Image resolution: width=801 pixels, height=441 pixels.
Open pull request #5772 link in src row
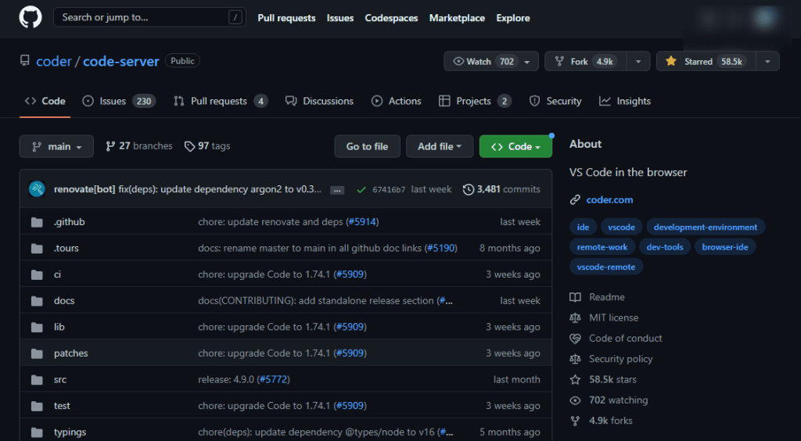273,380
